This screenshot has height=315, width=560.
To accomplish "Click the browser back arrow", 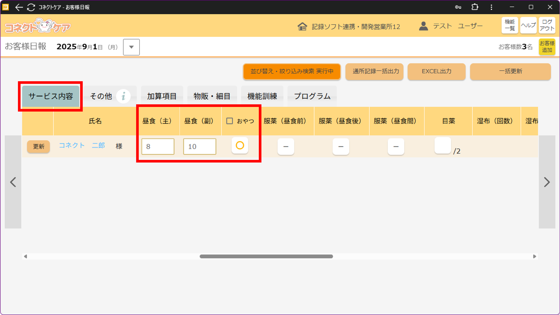I will 19,7.
